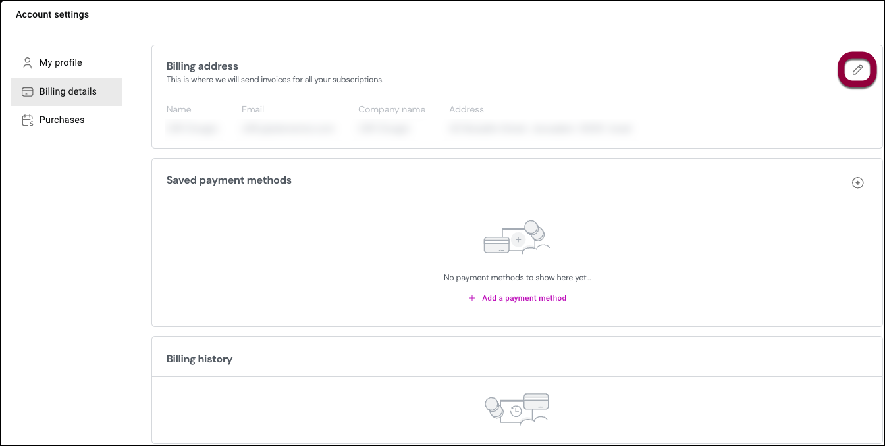885x446 pixels.
Task: Click the pencil edit icon for Billing address
Action: (x=857, y=70)
